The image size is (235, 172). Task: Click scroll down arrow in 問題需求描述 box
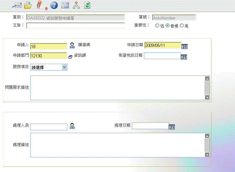(x=207, y=97)
